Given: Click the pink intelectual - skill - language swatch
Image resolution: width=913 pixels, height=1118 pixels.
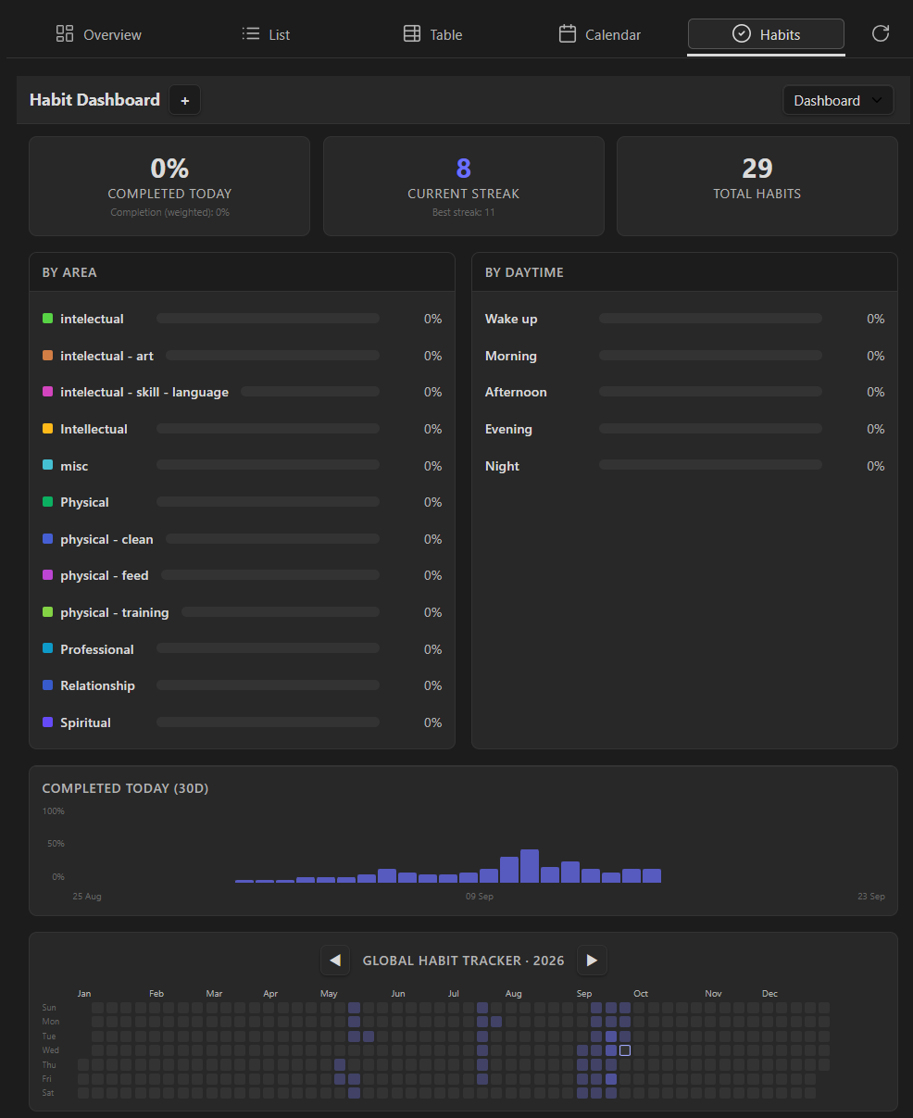Looking at the screenshot, I should point(48,392).
